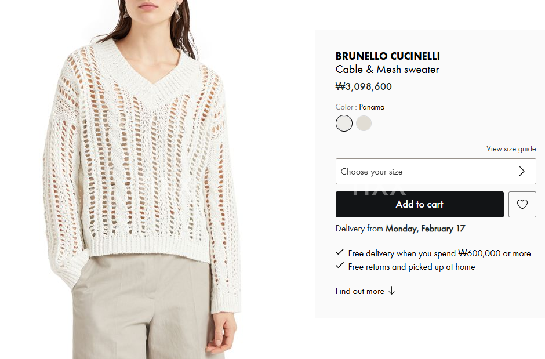
Task: Click the Add to cart button
Action: point(420,204)
